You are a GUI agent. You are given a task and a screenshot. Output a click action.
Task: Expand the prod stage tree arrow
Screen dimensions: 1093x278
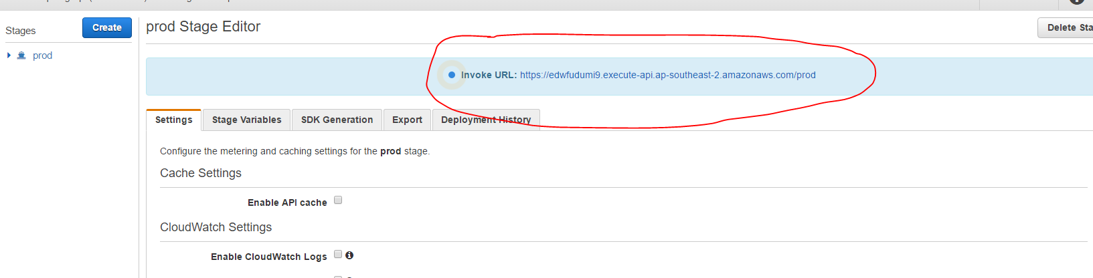[x=9, y=55]
